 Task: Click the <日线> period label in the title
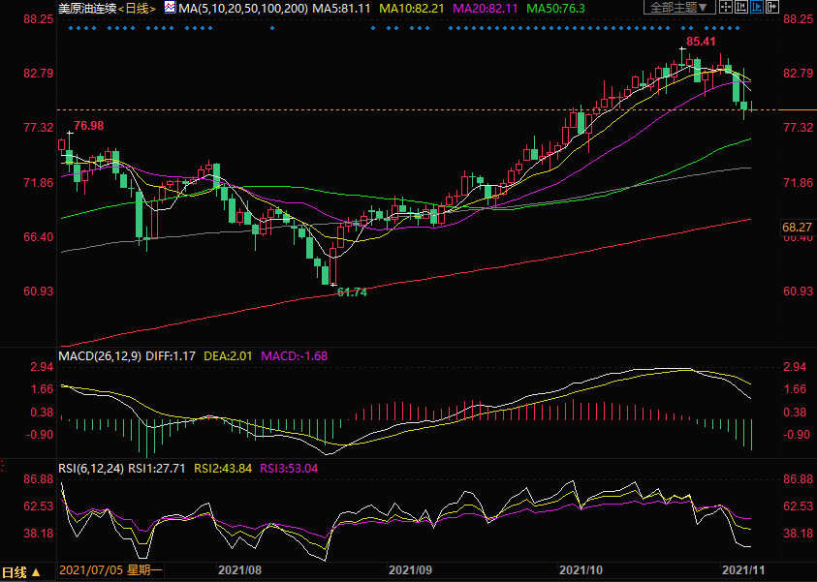pos(137,8)
